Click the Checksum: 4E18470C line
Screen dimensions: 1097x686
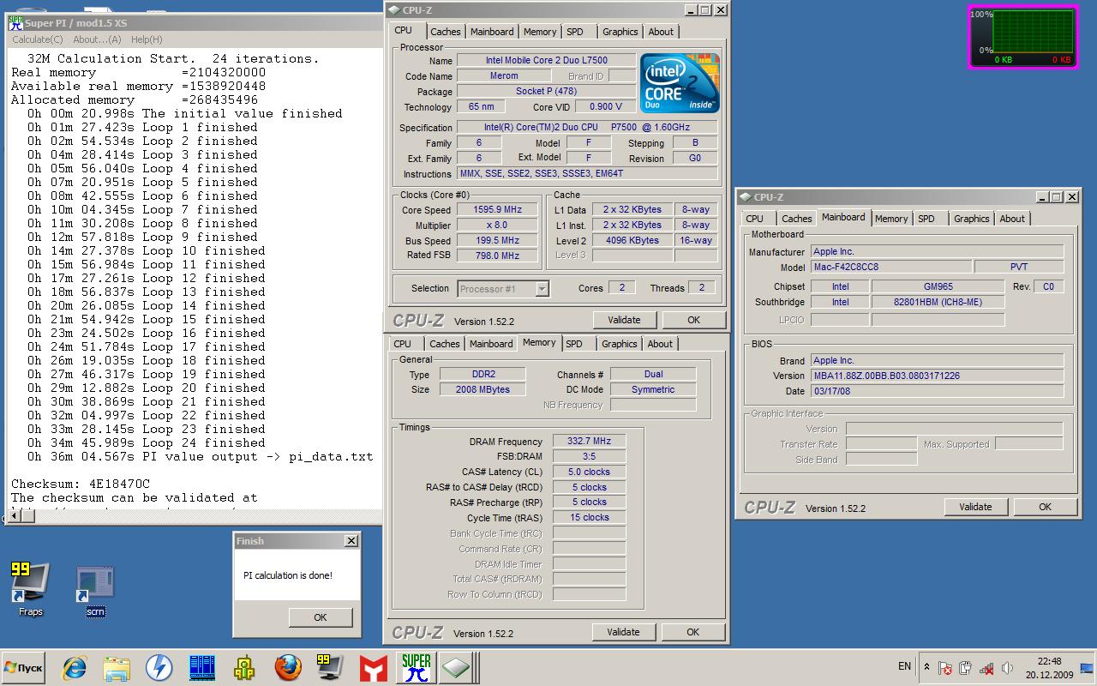tap(81, 484)
